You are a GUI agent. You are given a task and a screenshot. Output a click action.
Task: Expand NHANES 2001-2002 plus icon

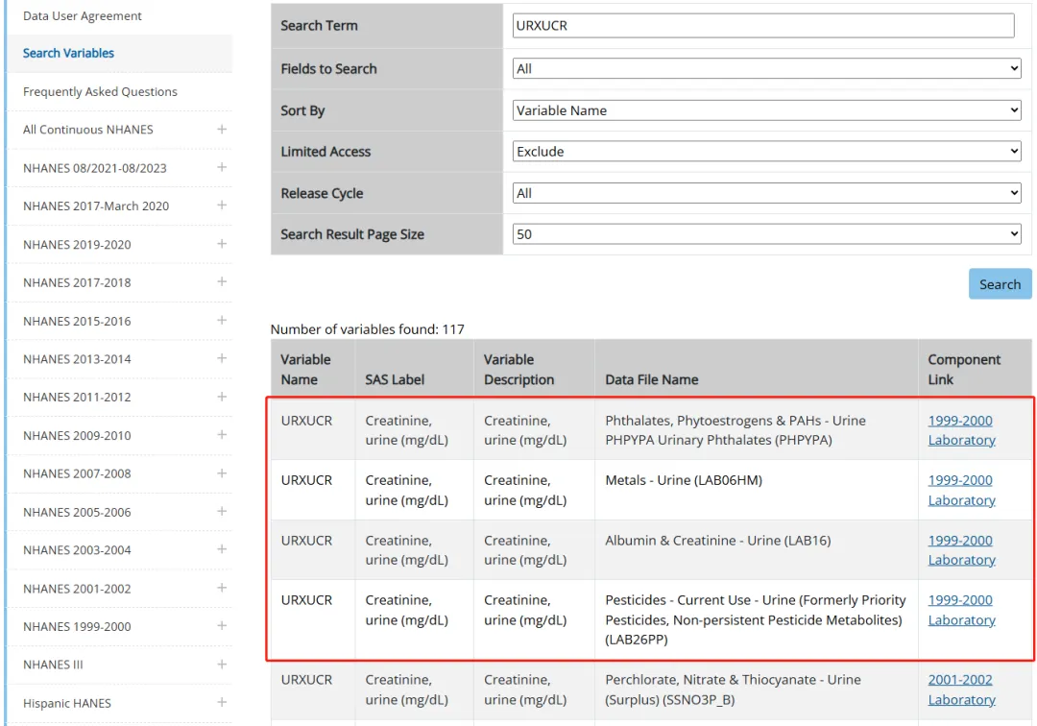tap(222, 588)
